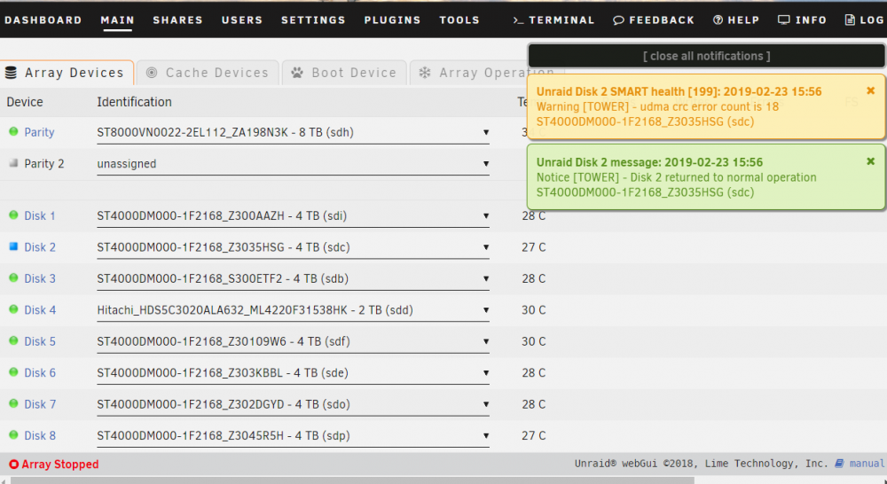Open the Disk 2 link

(x=40, y=247)
